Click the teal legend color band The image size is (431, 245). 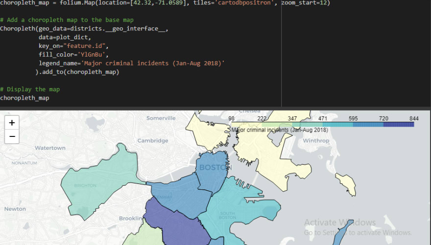tap(338, 125)
